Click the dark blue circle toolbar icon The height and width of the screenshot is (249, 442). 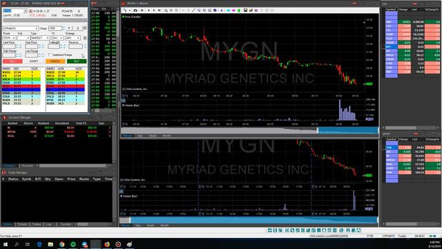click(215, 10)
